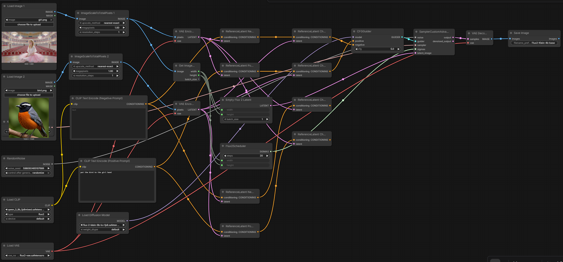Collapse the Get Image node dot
Screen dimensions: 563x262
(x=176, y=66)
